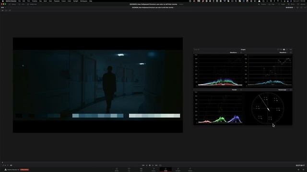307x172 pixels.
Task: Open settings for the top-right Waveform scope
Action: click(x=291, y=53)
